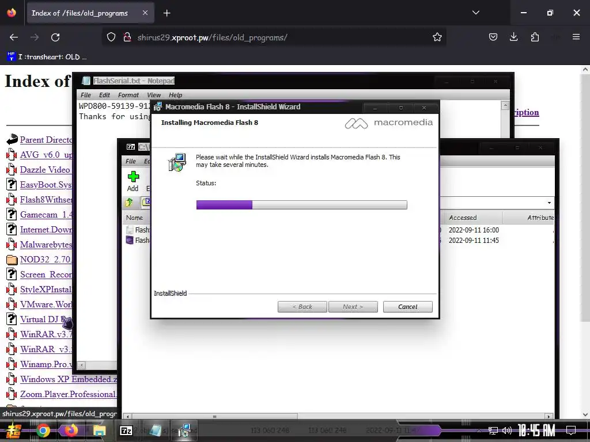Click the 7-Zip horizontal scrollbar thumb

(x=215, y=417)
